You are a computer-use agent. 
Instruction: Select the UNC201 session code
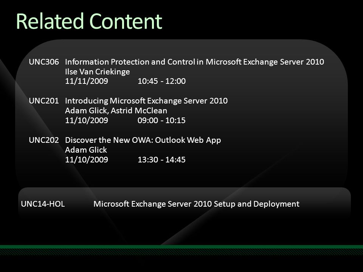pos(44,101)
